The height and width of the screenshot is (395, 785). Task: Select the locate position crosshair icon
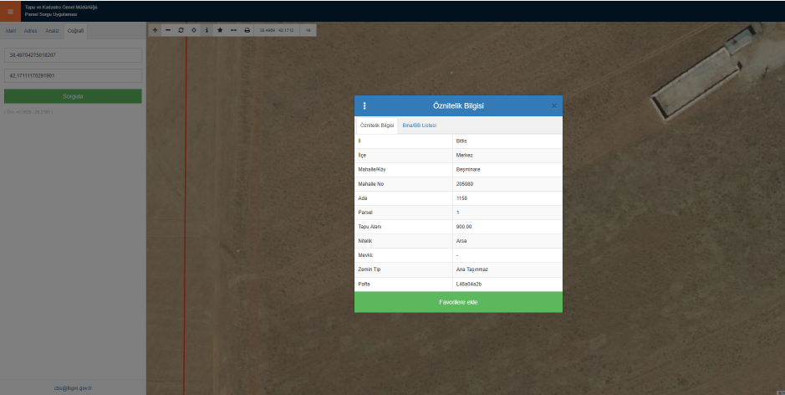tap(194, 30)
